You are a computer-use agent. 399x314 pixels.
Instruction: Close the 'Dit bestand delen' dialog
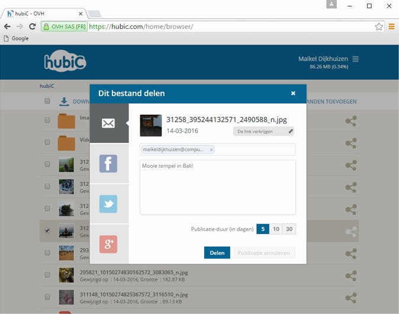pos(293,93)
